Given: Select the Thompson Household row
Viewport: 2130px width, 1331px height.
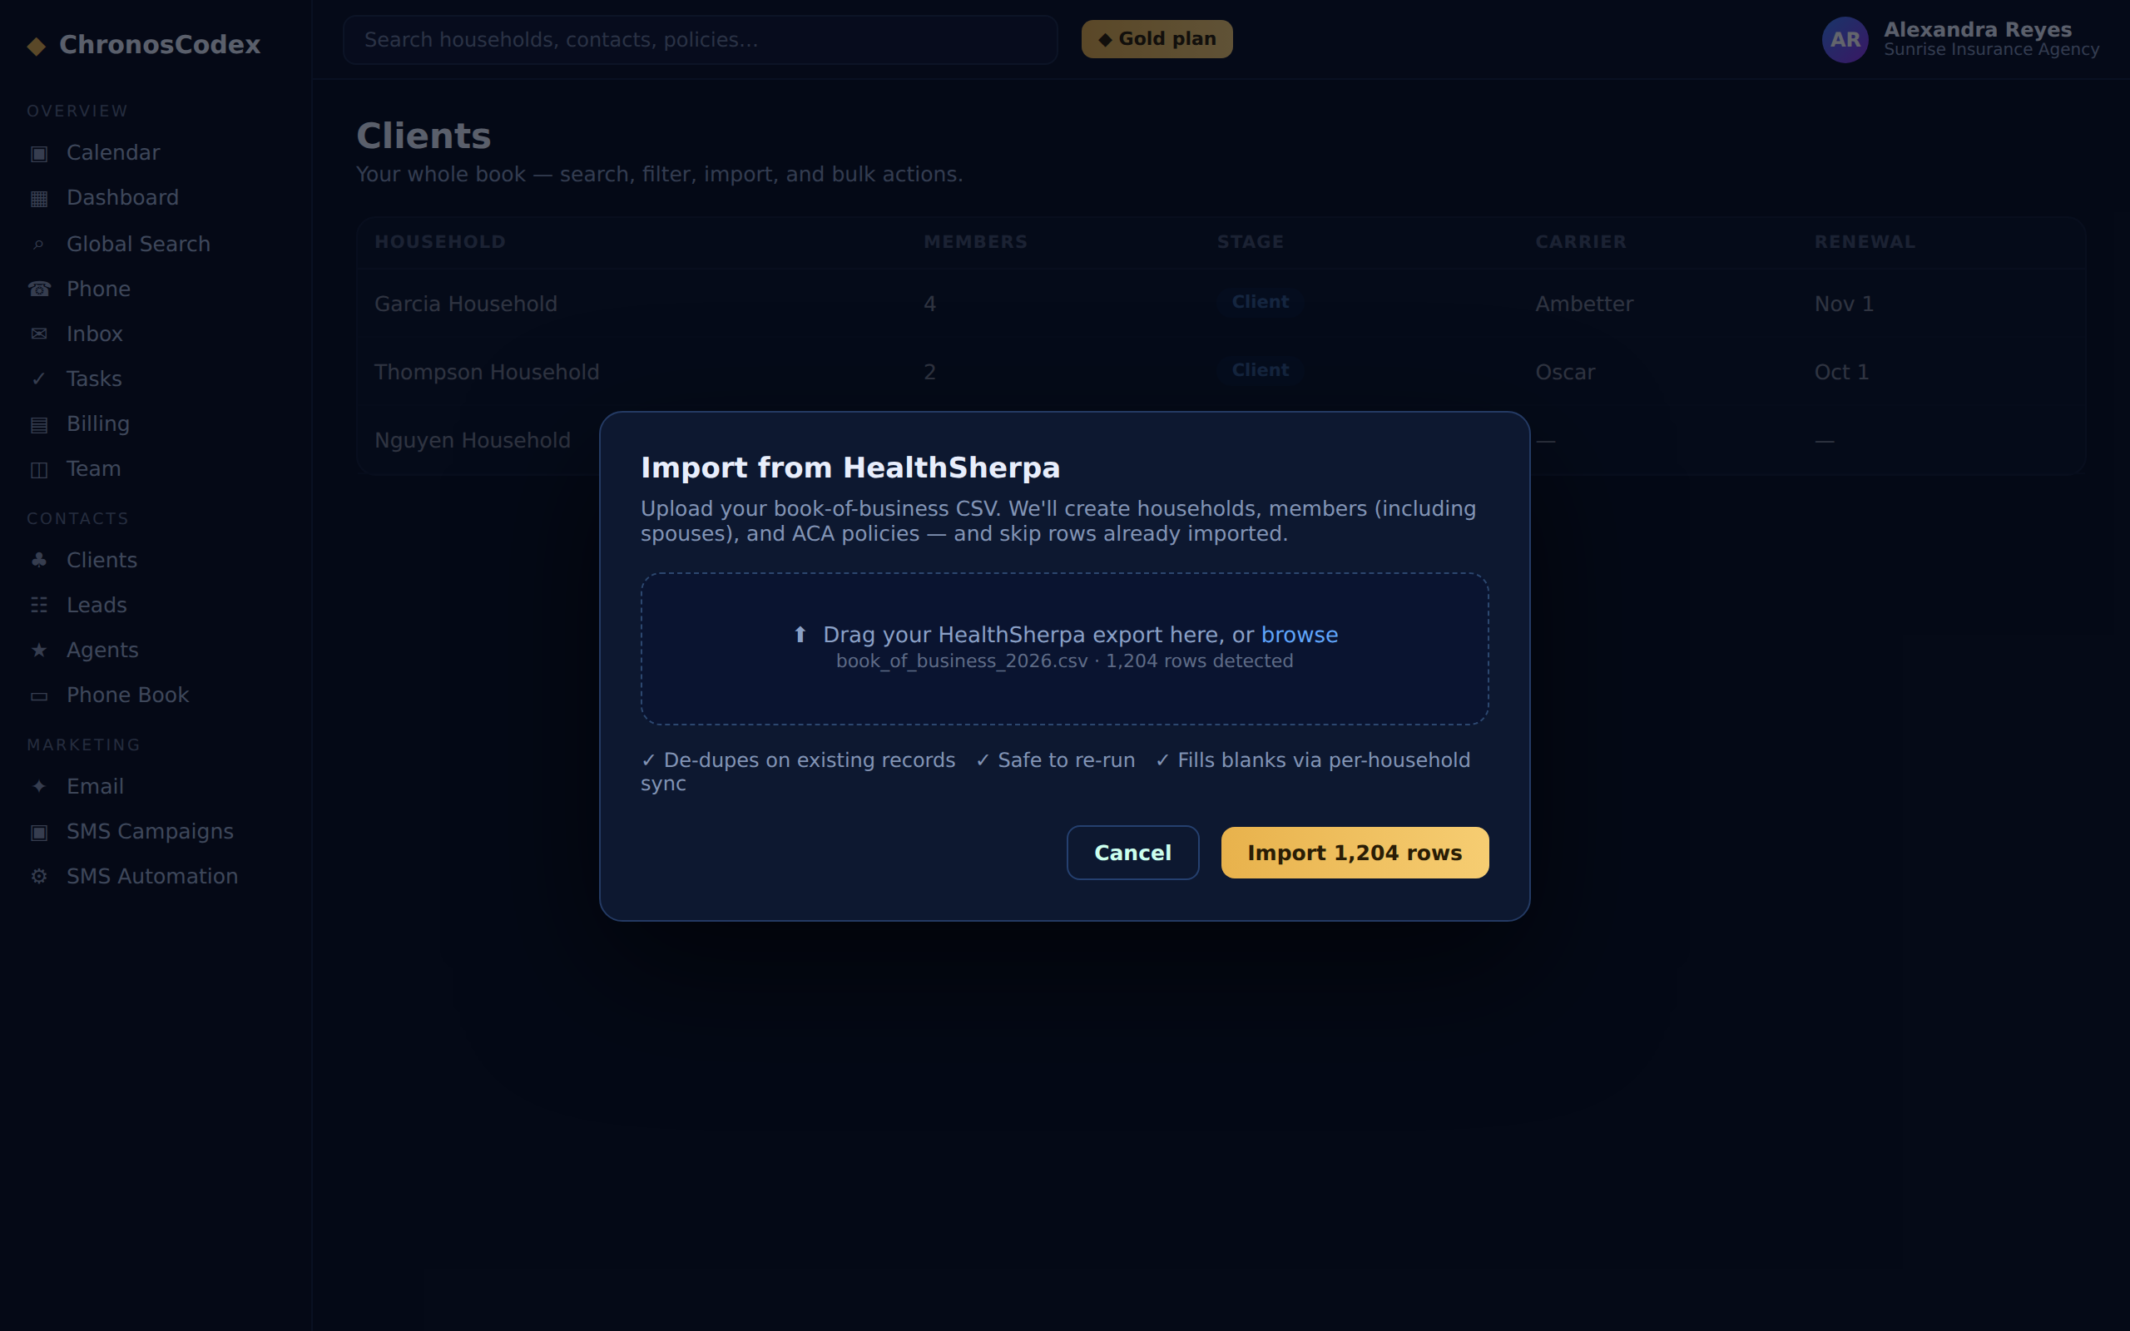Looking at the screenshot, I should coord(1221,372).
